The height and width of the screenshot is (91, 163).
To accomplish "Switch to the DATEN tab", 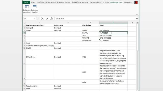I will pyautogui.click(x=68, y=2).
